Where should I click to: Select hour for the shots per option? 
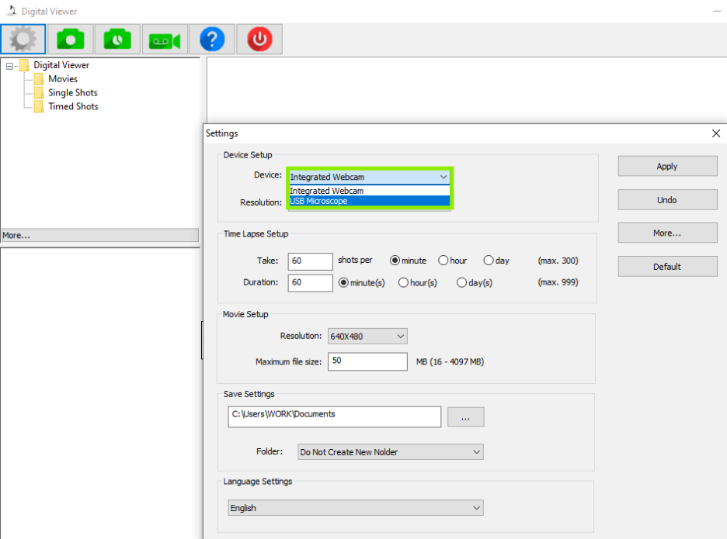click(x=453, y=261)
